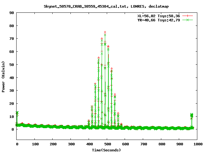Click the 100 tick label on time axis
The height and width of the screenshot is (153, 204).
pyautogui.click(x=35, y=144)
